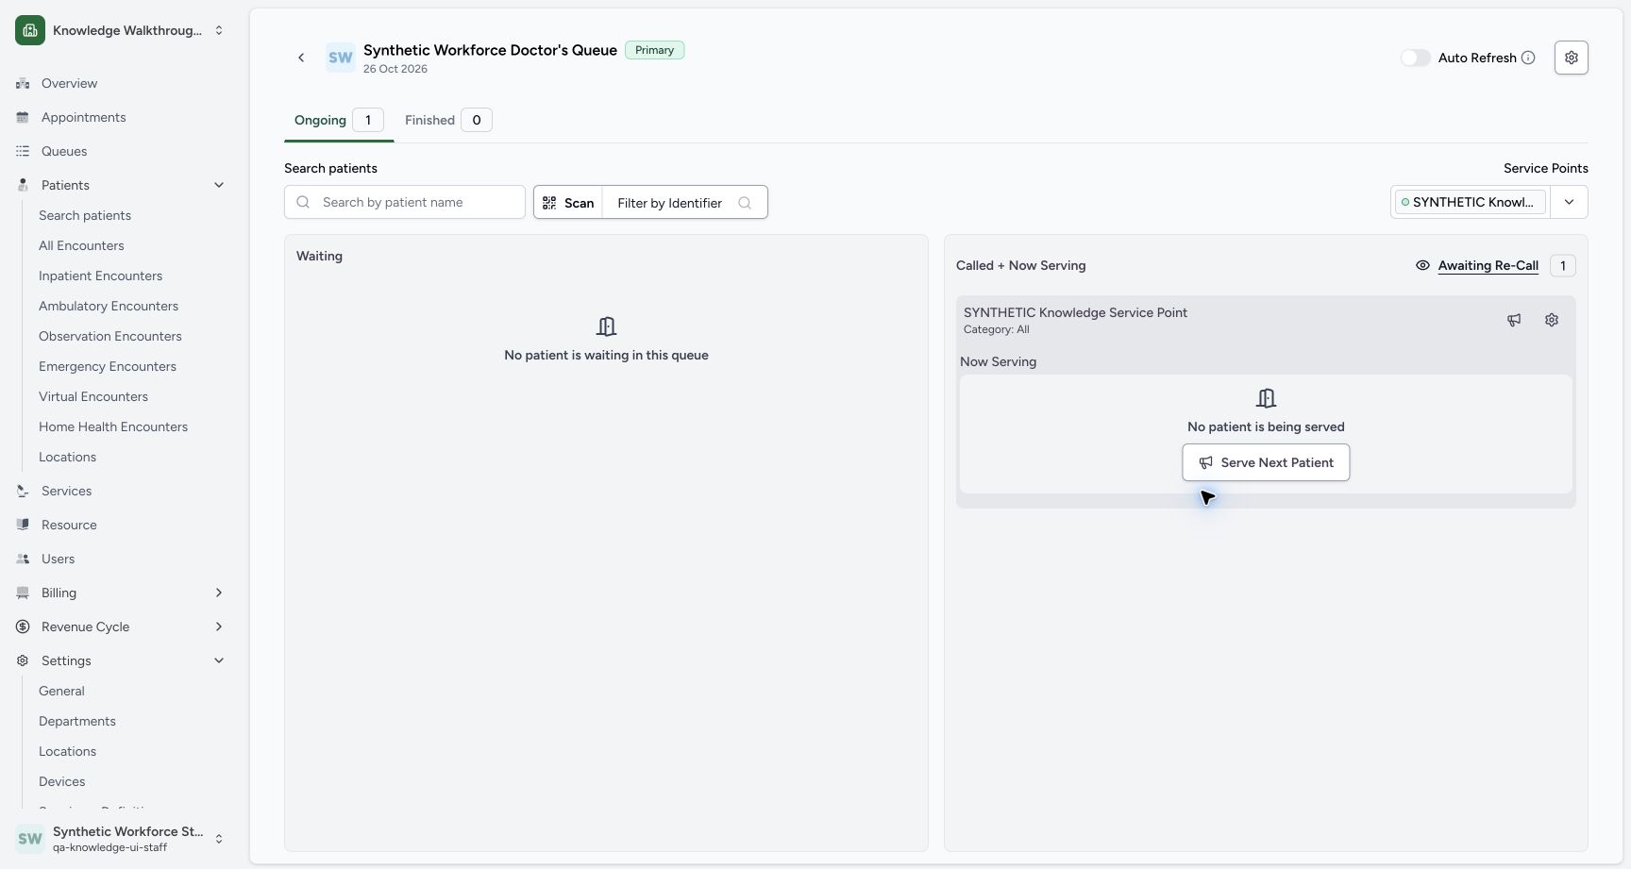Screen dimensions: 1631x869
Task: Click the Queues list icon
Action: coord(23,151)
